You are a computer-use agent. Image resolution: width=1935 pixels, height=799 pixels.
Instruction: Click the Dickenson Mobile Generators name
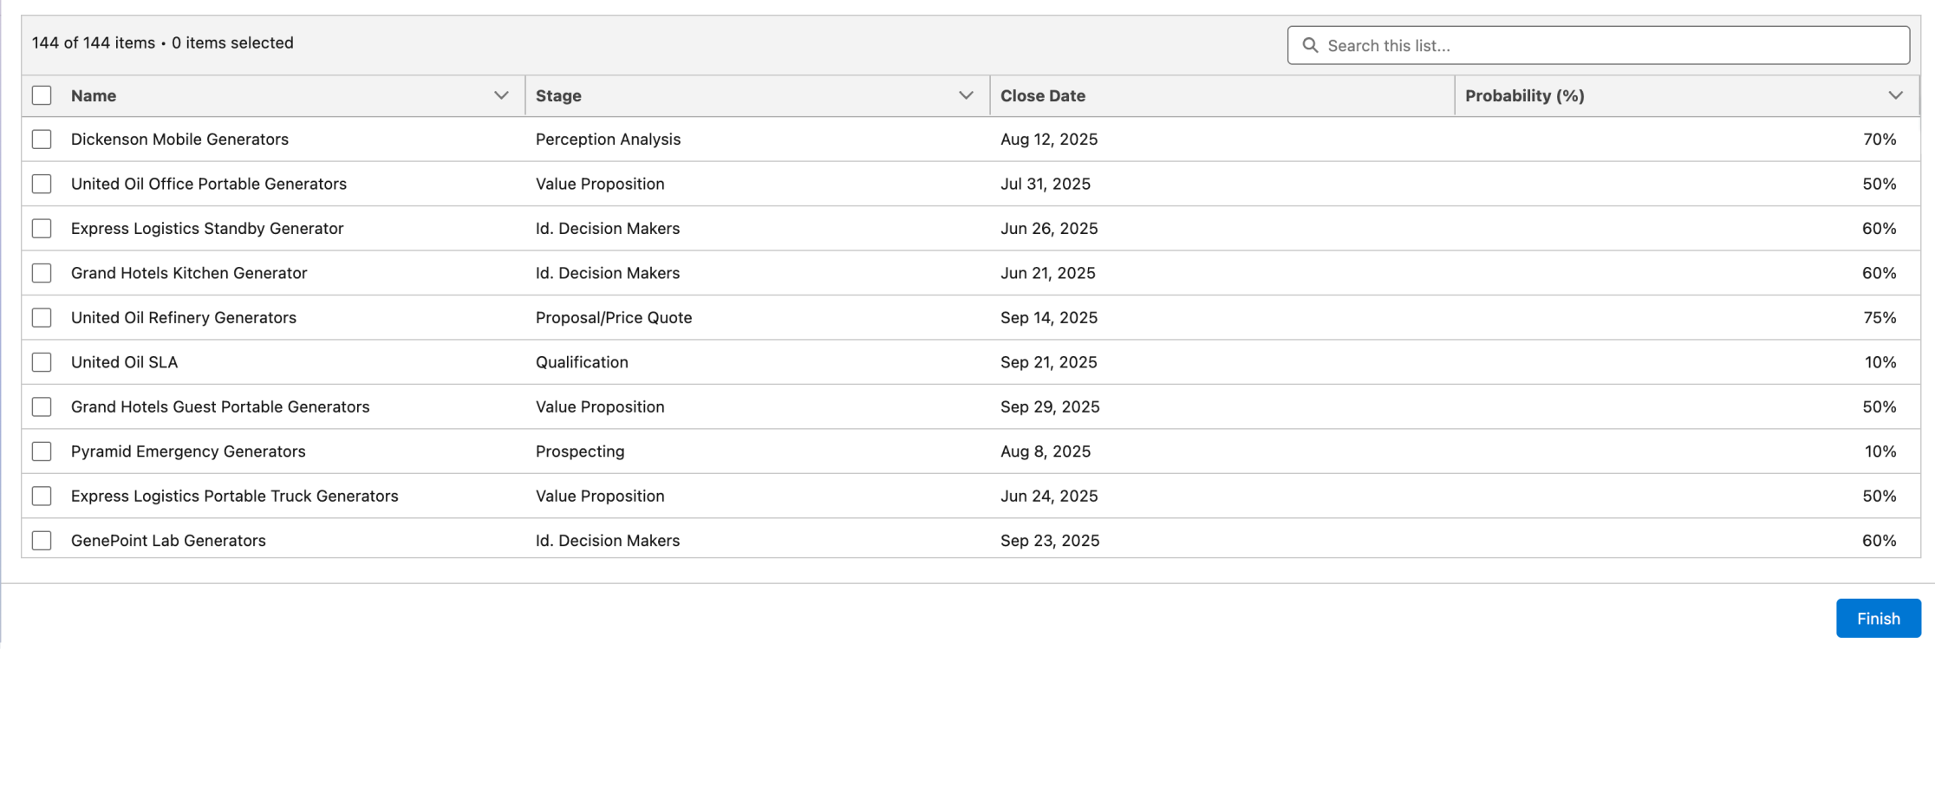click(179, 140)
